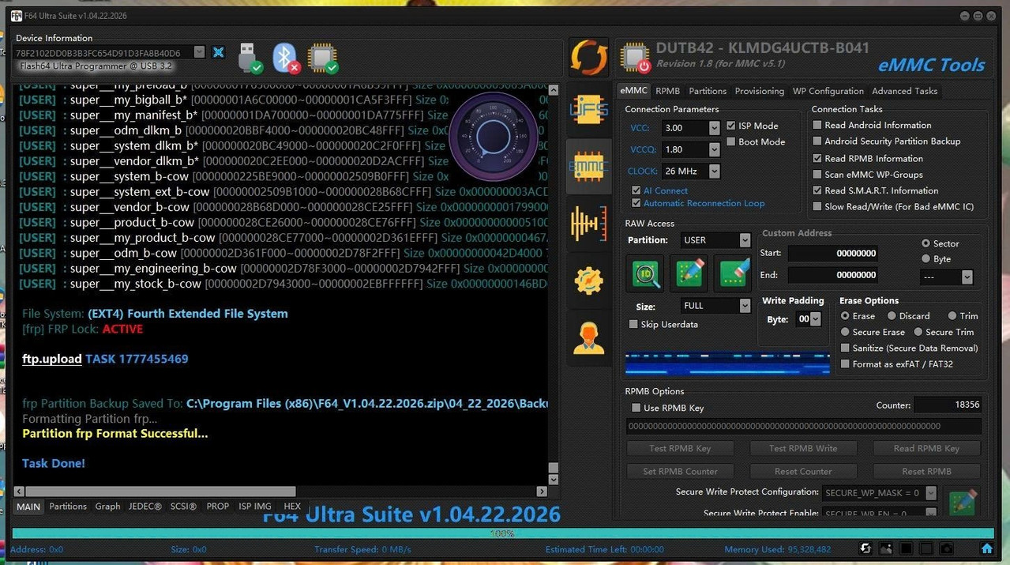Switch to the Advanced Tasks tab
The height and width of the screenshot is (565, 1010).
coord(904,91)
